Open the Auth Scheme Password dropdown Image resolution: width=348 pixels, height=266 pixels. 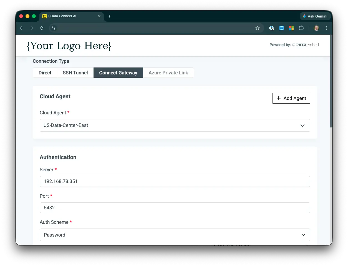[175, 235]
